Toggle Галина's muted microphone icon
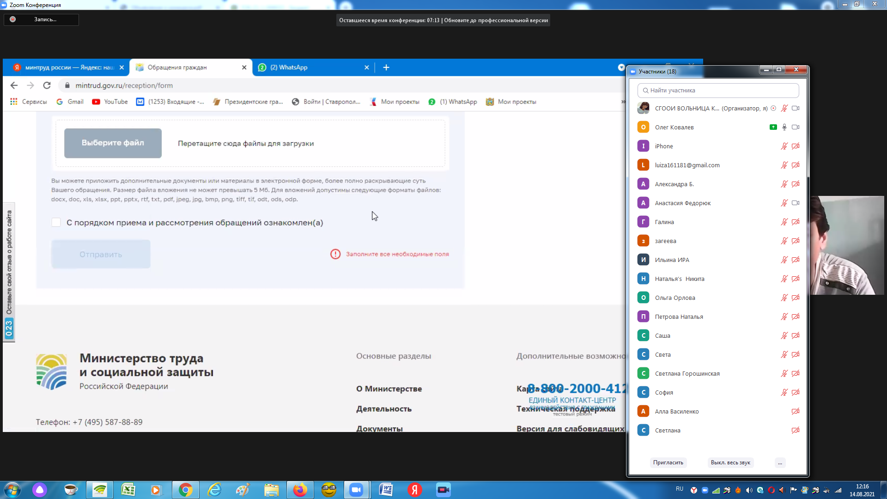 (x=784, y=222)
